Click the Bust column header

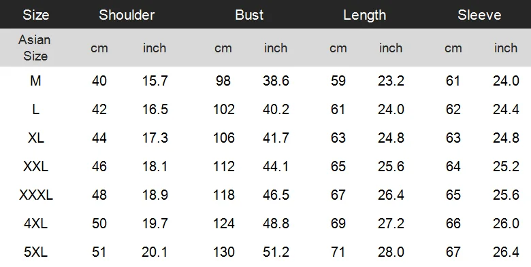click(x=249, y=15)
